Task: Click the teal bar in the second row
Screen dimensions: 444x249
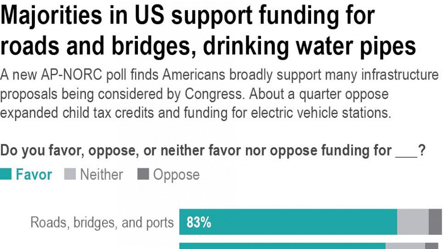Action: [282, 246]
